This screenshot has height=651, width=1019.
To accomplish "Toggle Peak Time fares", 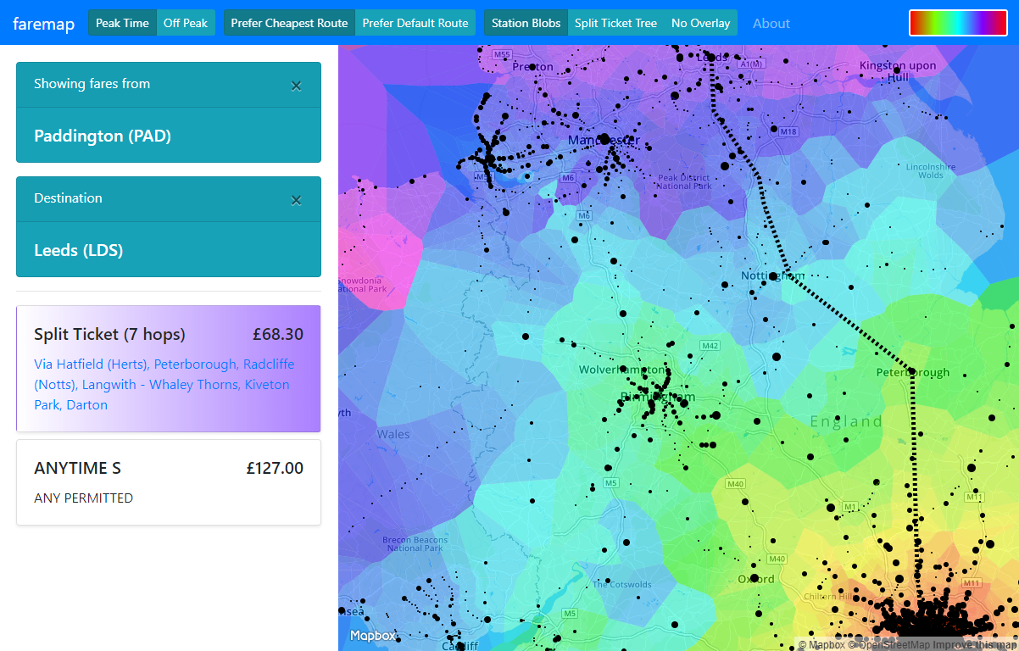I will coord(122,23).
